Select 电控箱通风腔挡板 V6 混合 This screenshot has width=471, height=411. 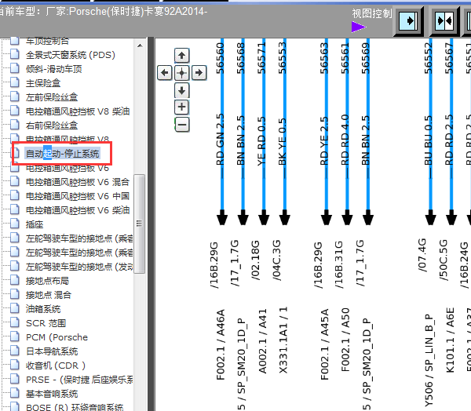(x=78, y=182)
